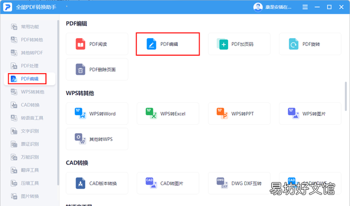Click the DWG DXF互转 card label
350x206 pixels.
(247, 184)
